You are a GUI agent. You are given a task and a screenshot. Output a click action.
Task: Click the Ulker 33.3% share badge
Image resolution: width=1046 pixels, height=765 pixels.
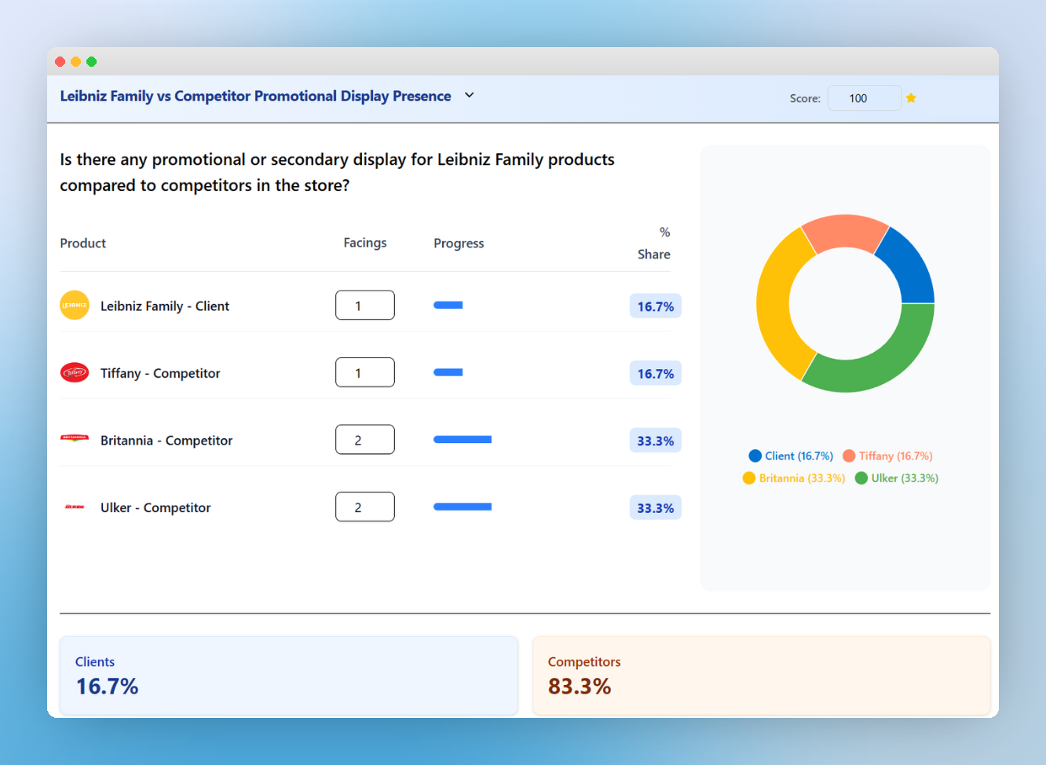point(656,508)
